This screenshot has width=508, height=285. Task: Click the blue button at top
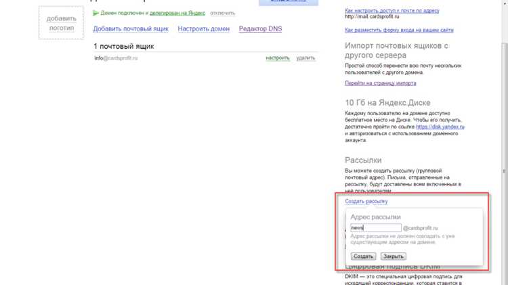click(x=289, y=2)
